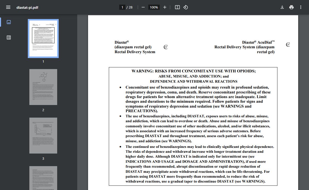Open the three-dot more actions menu

pyautogui.click(x=301, y=7)
